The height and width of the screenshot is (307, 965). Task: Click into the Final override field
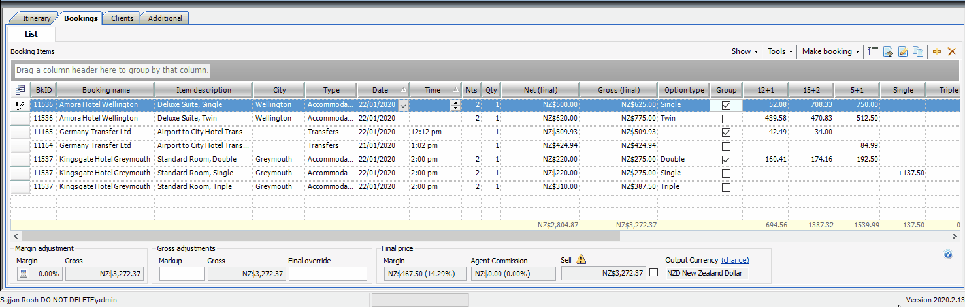tap(327, 274)
